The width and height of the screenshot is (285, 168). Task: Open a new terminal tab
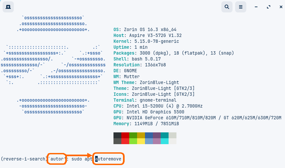pyautogui.click(x=8, y=7)
